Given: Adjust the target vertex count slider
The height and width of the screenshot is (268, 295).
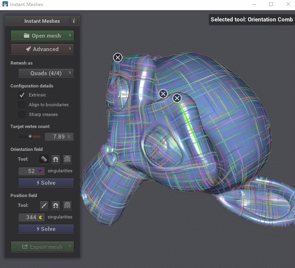Looking at the screenshot, I should [x=29, y=137].
